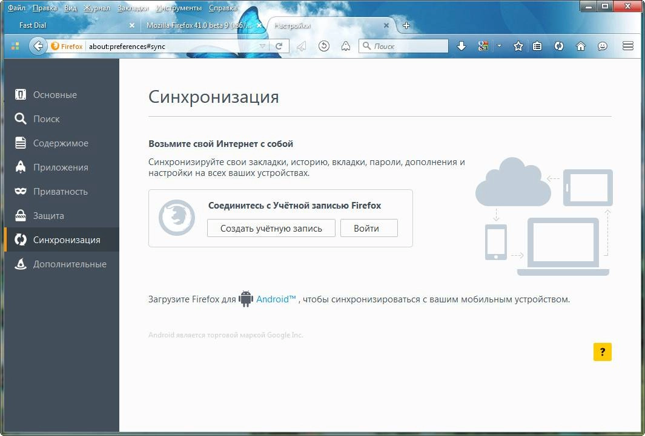Screen dimensions: 645x436
Task: Click the Fast Dial grid icon
Action: tap(16, 47)
